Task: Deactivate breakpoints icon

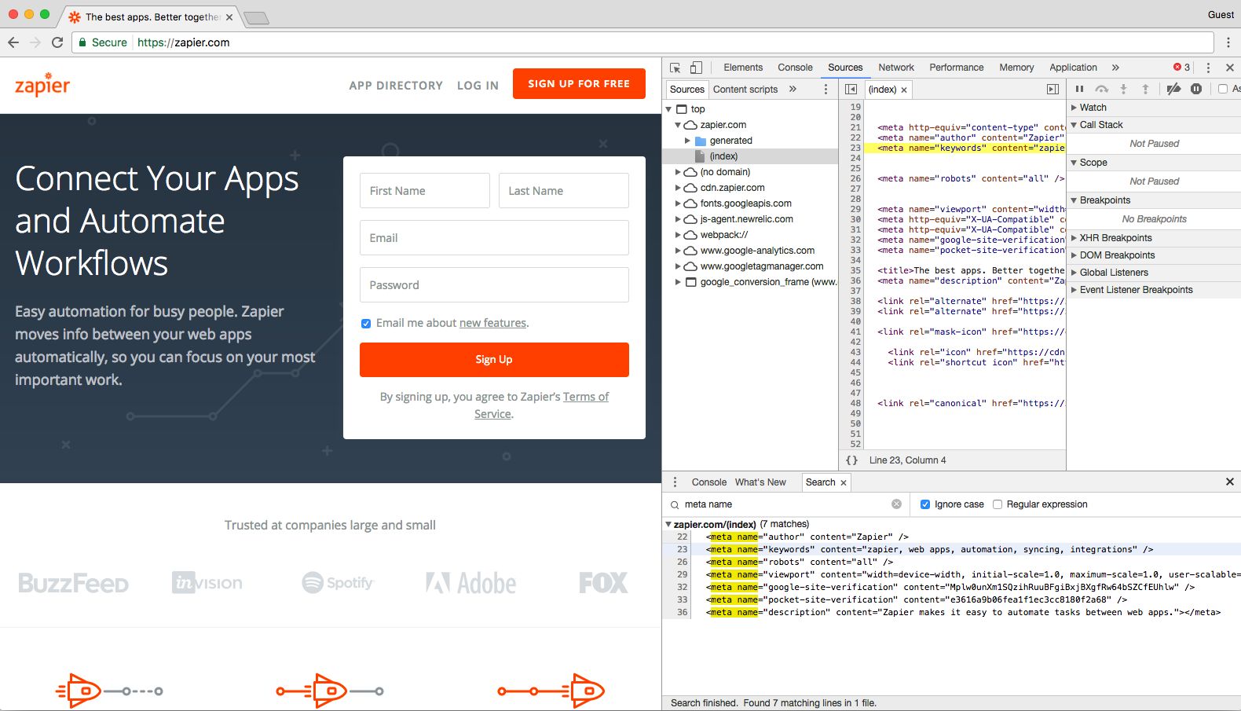Action: pyautogui.click(x=1173, y=89)
